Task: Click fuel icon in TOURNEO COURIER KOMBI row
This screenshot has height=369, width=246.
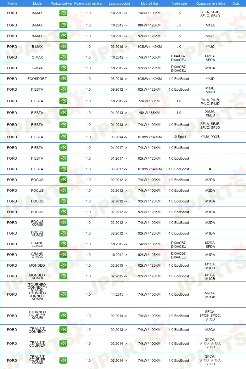Action: [63, 316]
